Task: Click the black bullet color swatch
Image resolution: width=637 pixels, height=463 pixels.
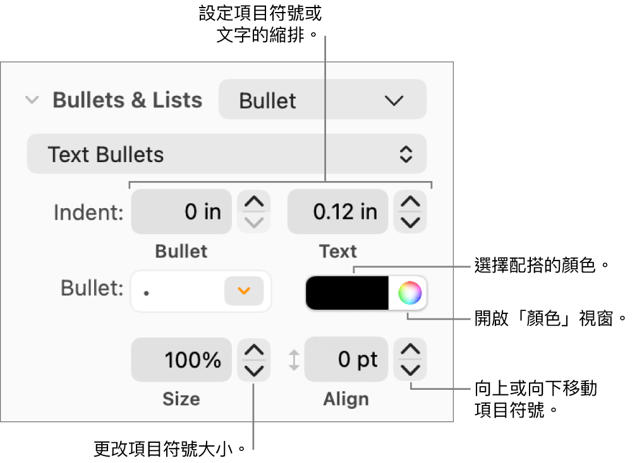Action: tap(347, 293)
